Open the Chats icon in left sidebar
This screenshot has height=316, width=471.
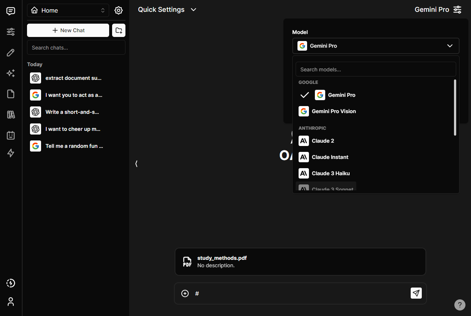pos(11,11)
